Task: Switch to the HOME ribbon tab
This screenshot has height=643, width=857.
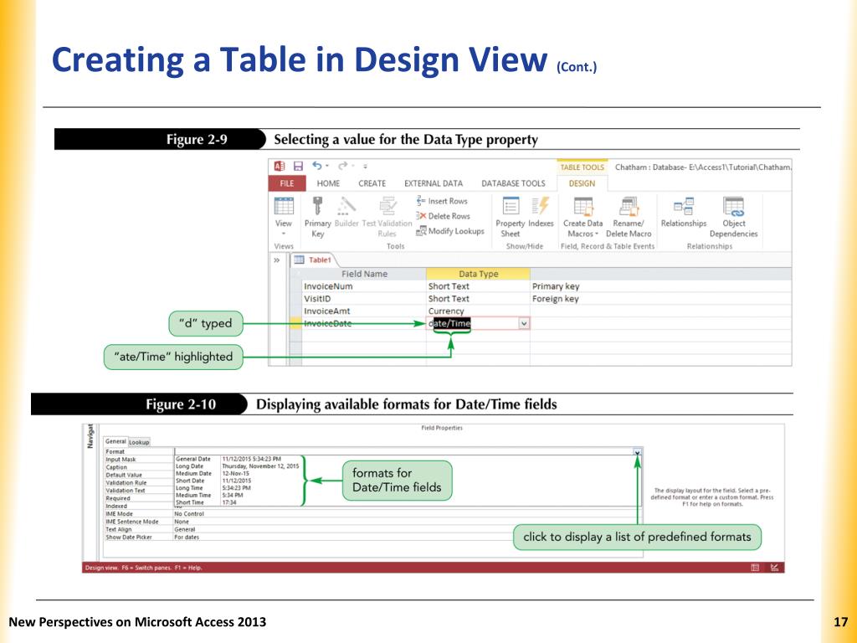Action: click(x=328, y=183)
